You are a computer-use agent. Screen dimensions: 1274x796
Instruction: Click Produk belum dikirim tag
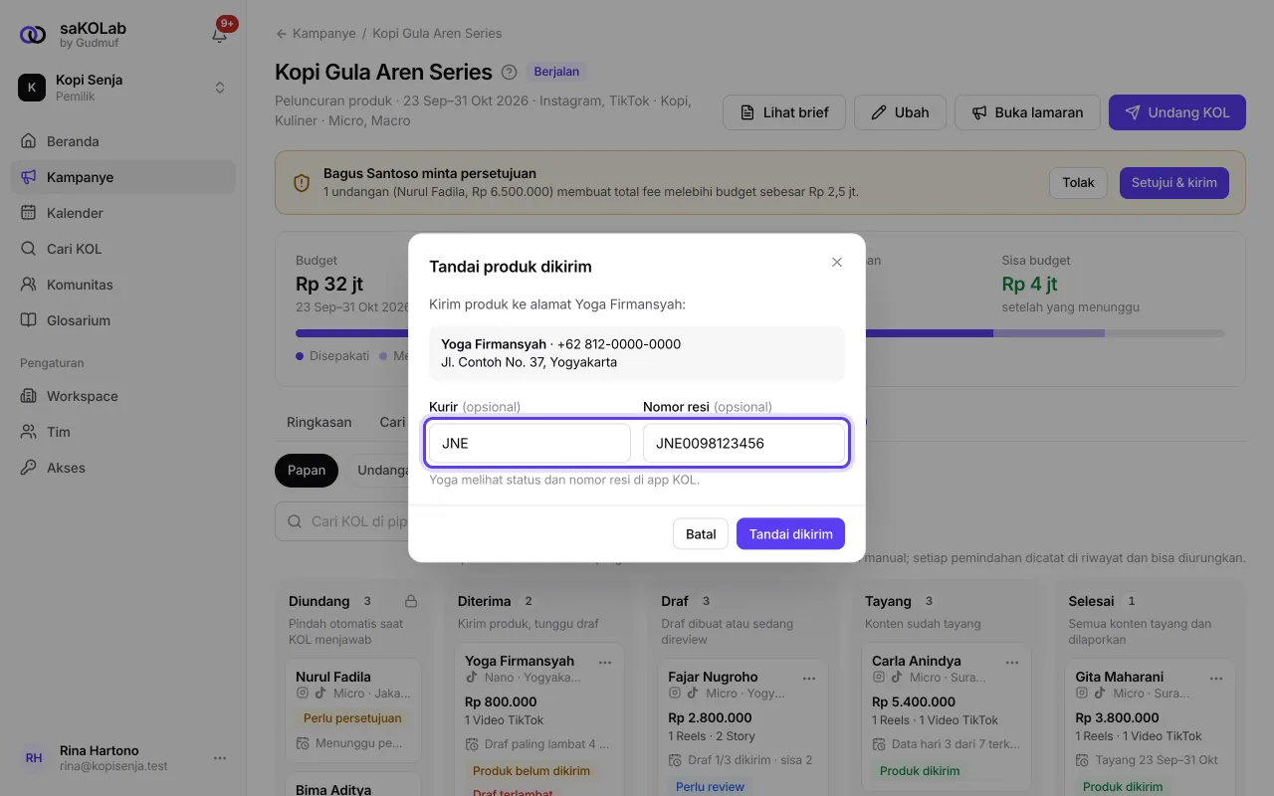[x=531, y=771]
